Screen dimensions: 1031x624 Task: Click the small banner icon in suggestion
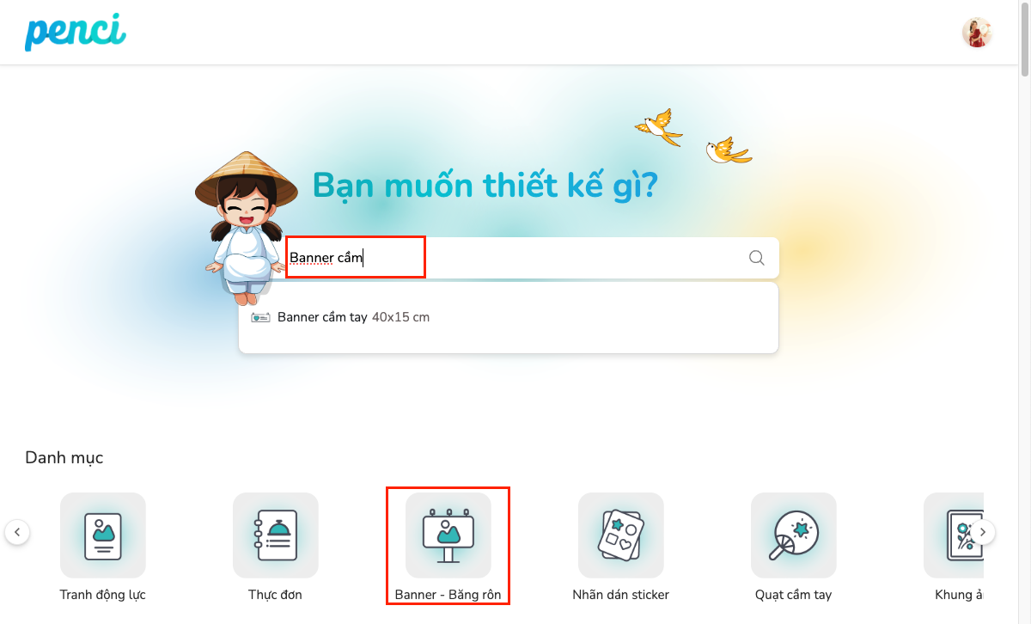260,317
